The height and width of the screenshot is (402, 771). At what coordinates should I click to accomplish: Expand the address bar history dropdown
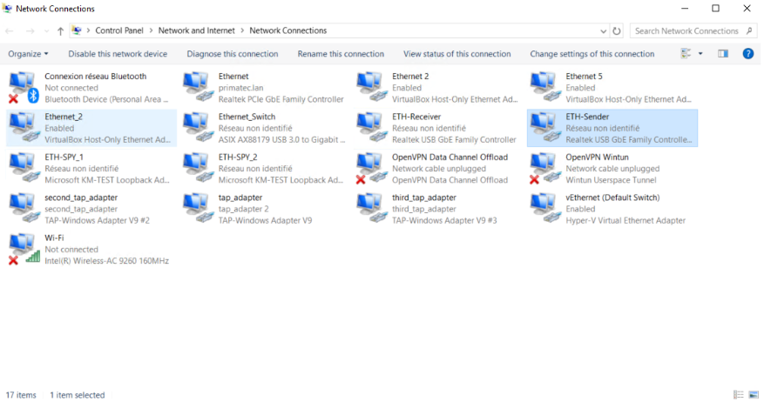604,30
